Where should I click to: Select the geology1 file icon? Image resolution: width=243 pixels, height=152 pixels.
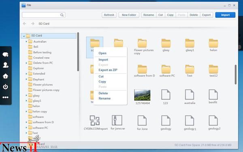point(190,120)
